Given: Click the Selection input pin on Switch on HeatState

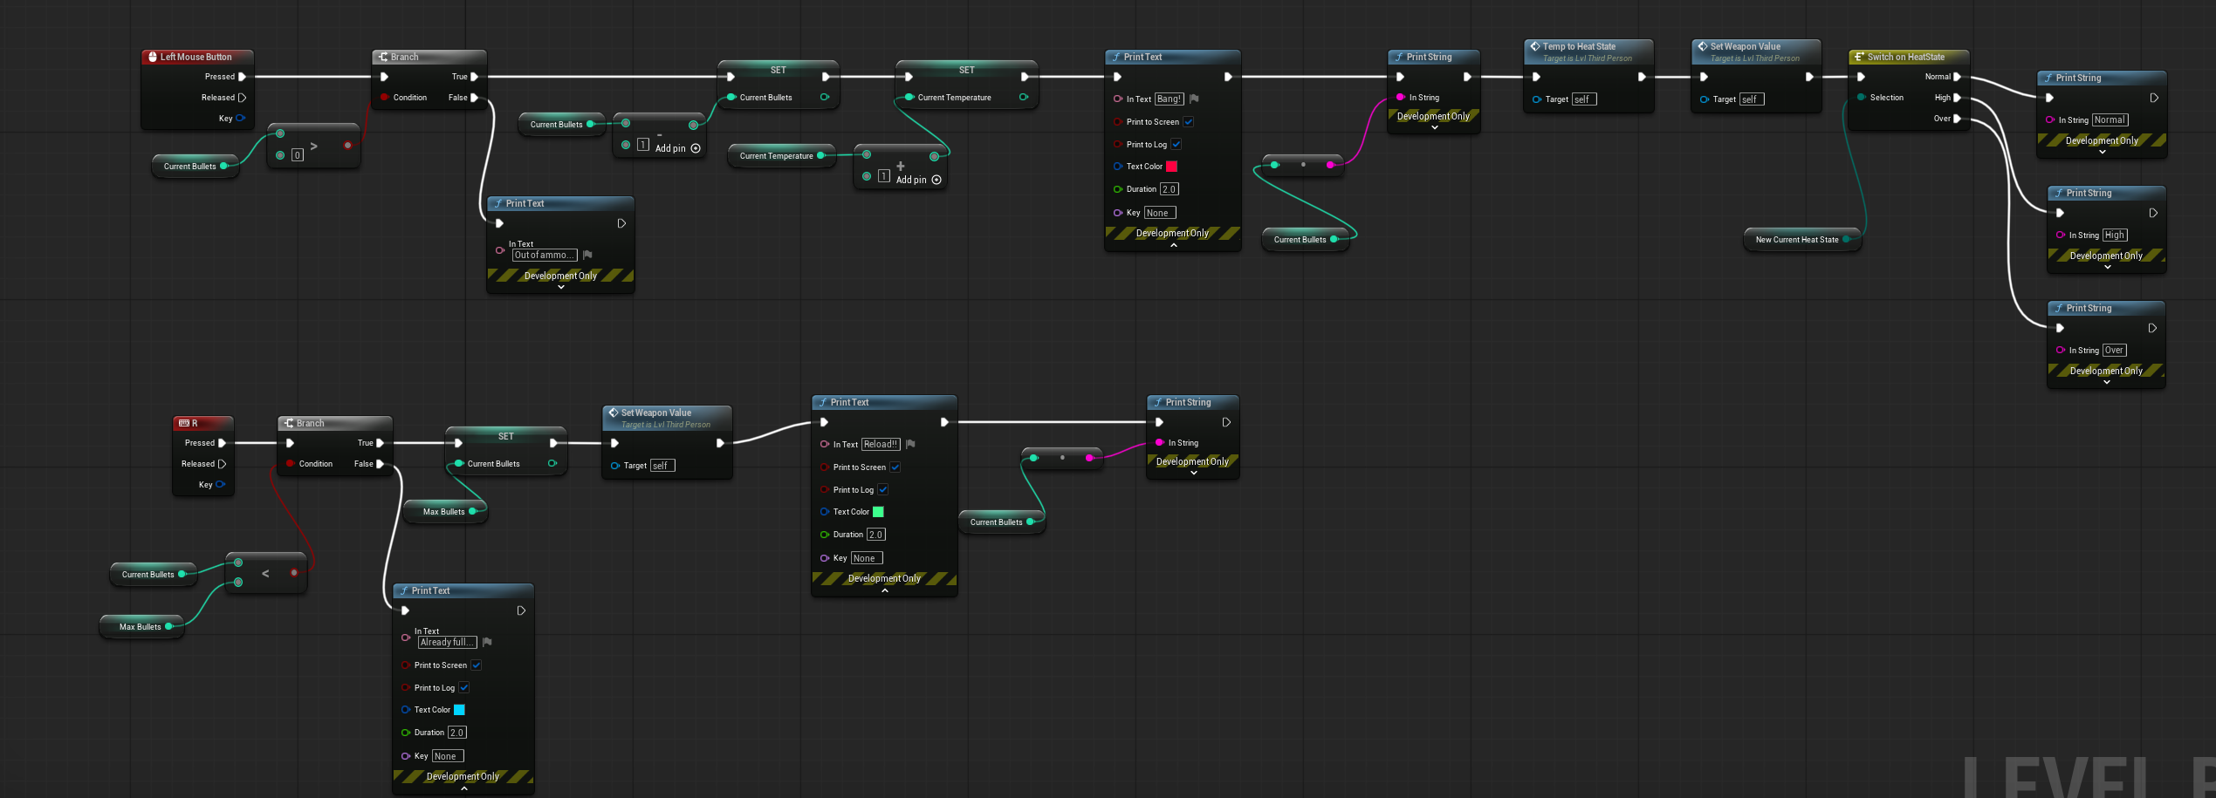Looking at the screenshot, I should tap(1862, 98).
